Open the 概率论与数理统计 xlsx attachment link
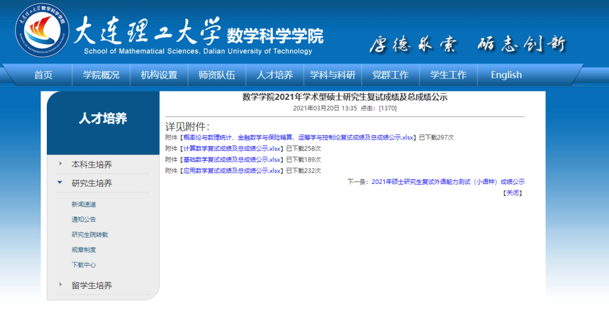Viewport: 609px width, 321px height. pyautogui.click(x=298, y=138)
